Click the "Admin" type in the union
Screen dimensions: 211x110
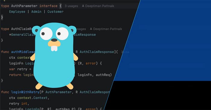coord(36,12)
